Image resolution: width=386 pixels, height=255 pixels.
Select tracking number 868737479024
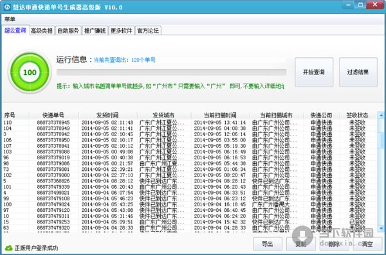(53, 204)
